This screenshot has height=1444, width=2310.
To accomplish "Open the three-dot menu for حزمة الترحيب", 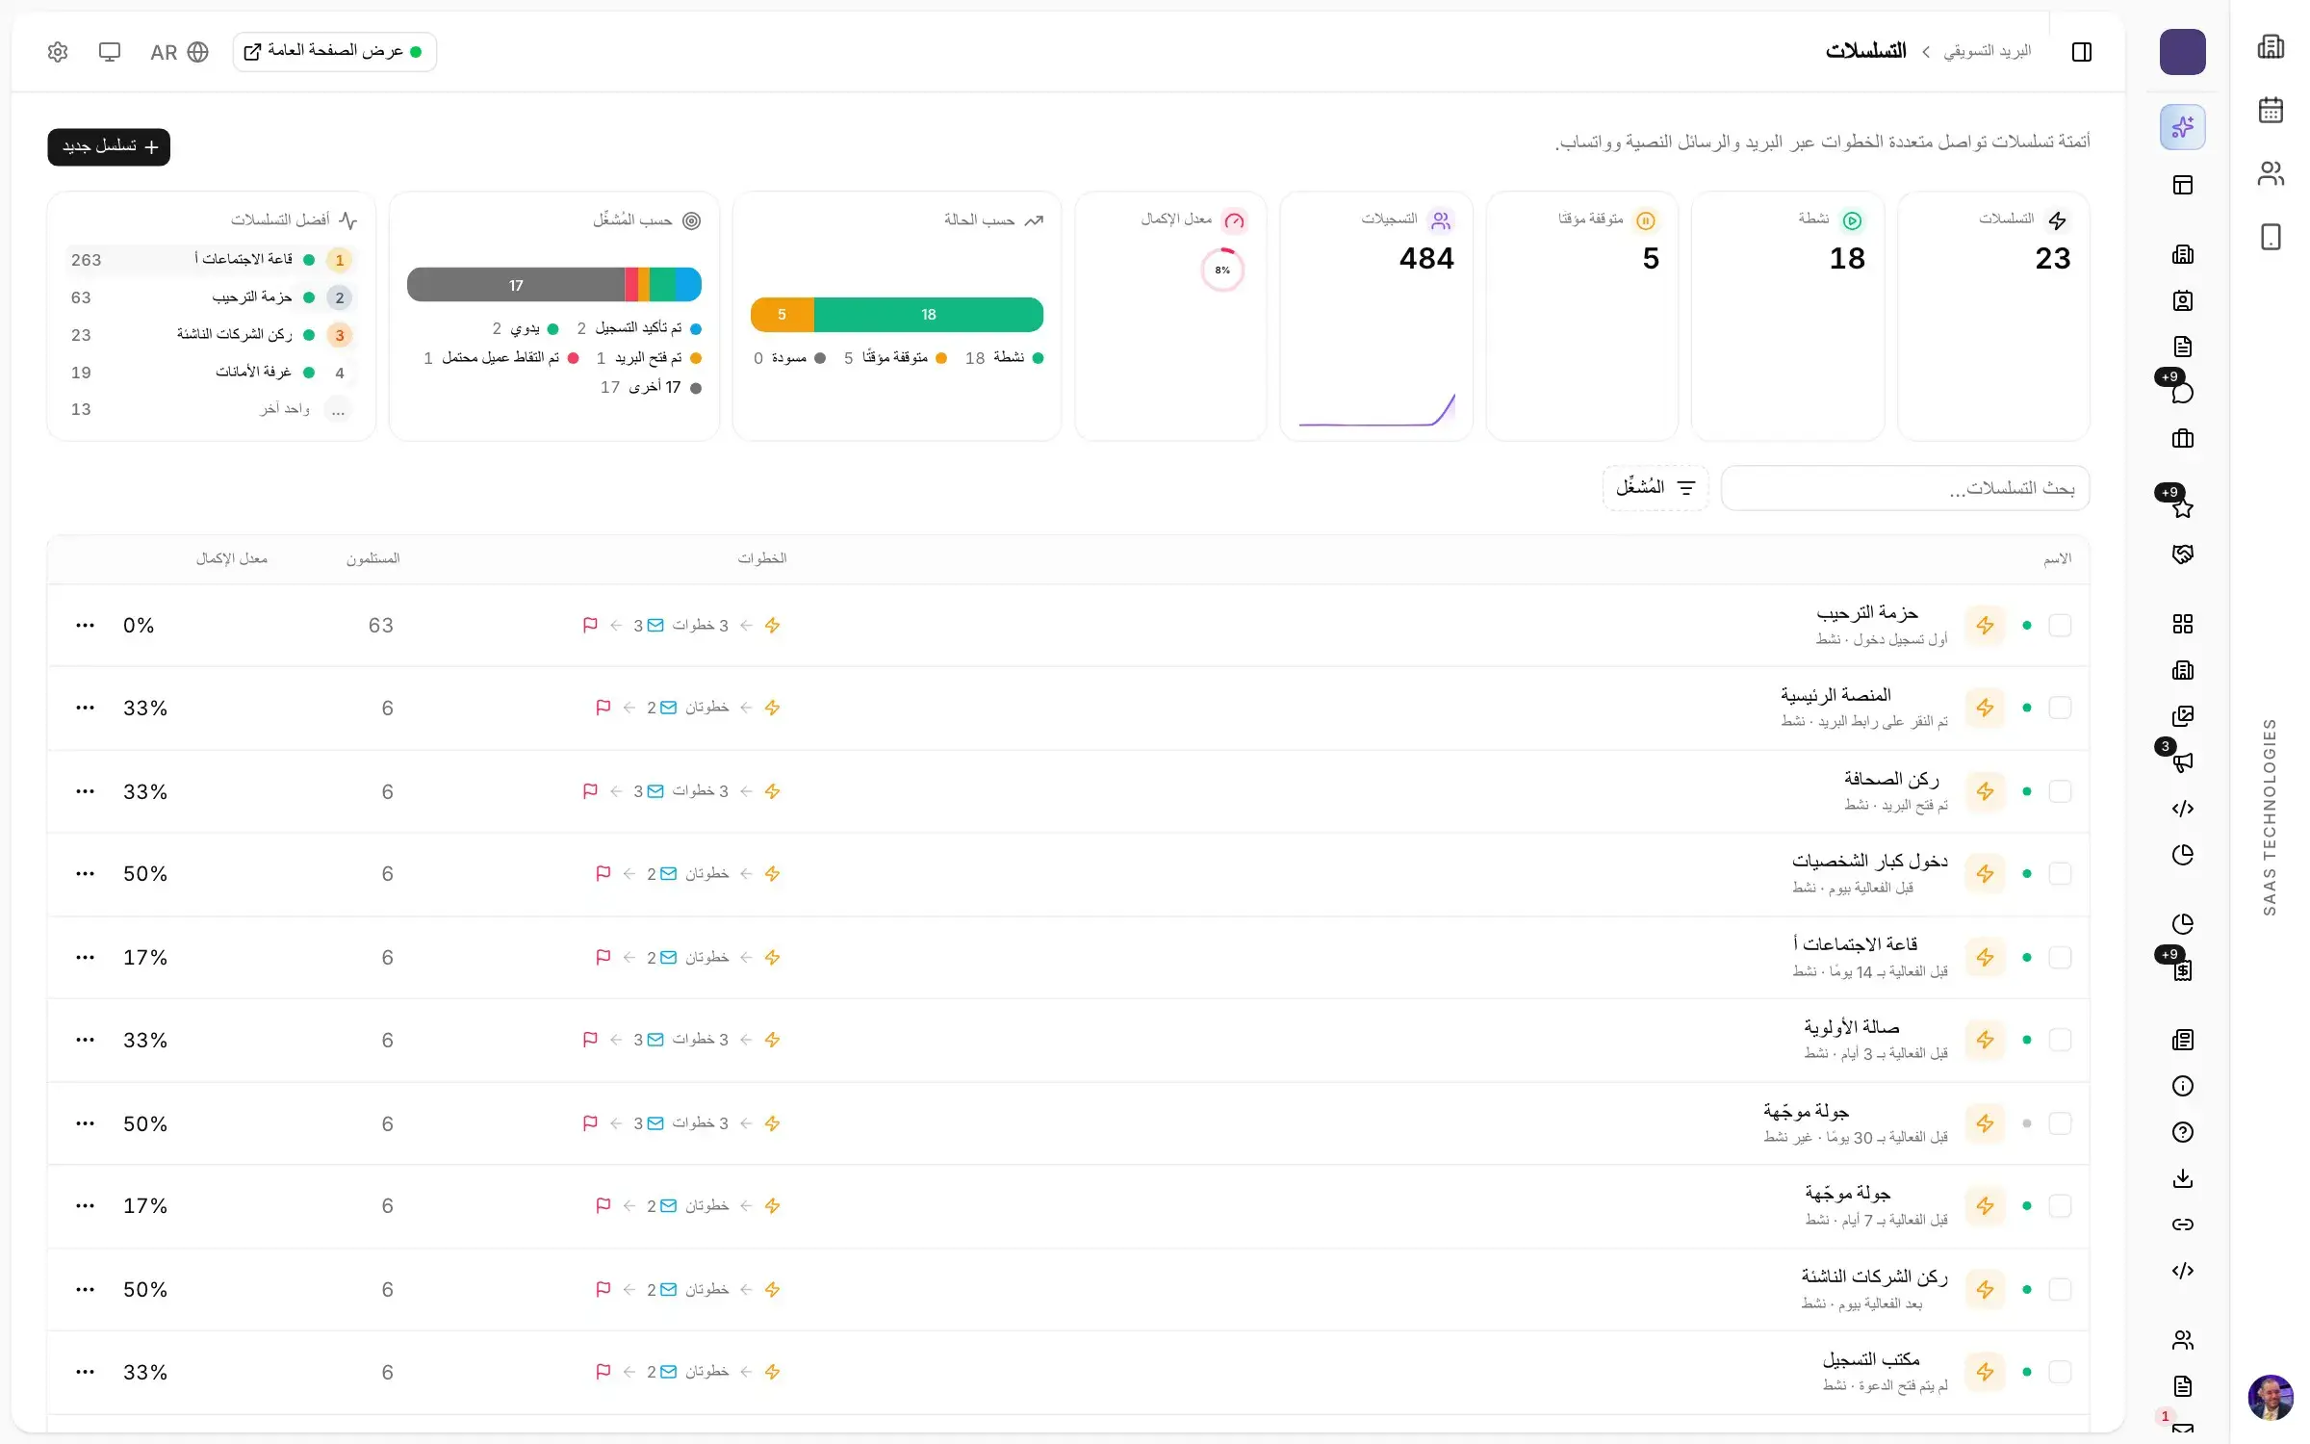I will [x=85, y=625].
